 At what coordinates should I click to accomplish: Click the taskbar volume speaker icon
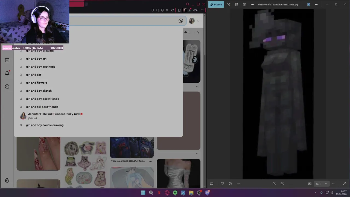tap(332, 193)
